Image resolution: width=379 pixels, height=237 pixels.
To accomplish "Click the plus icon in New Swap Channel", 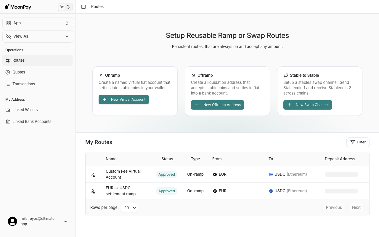I will (289, 105).
